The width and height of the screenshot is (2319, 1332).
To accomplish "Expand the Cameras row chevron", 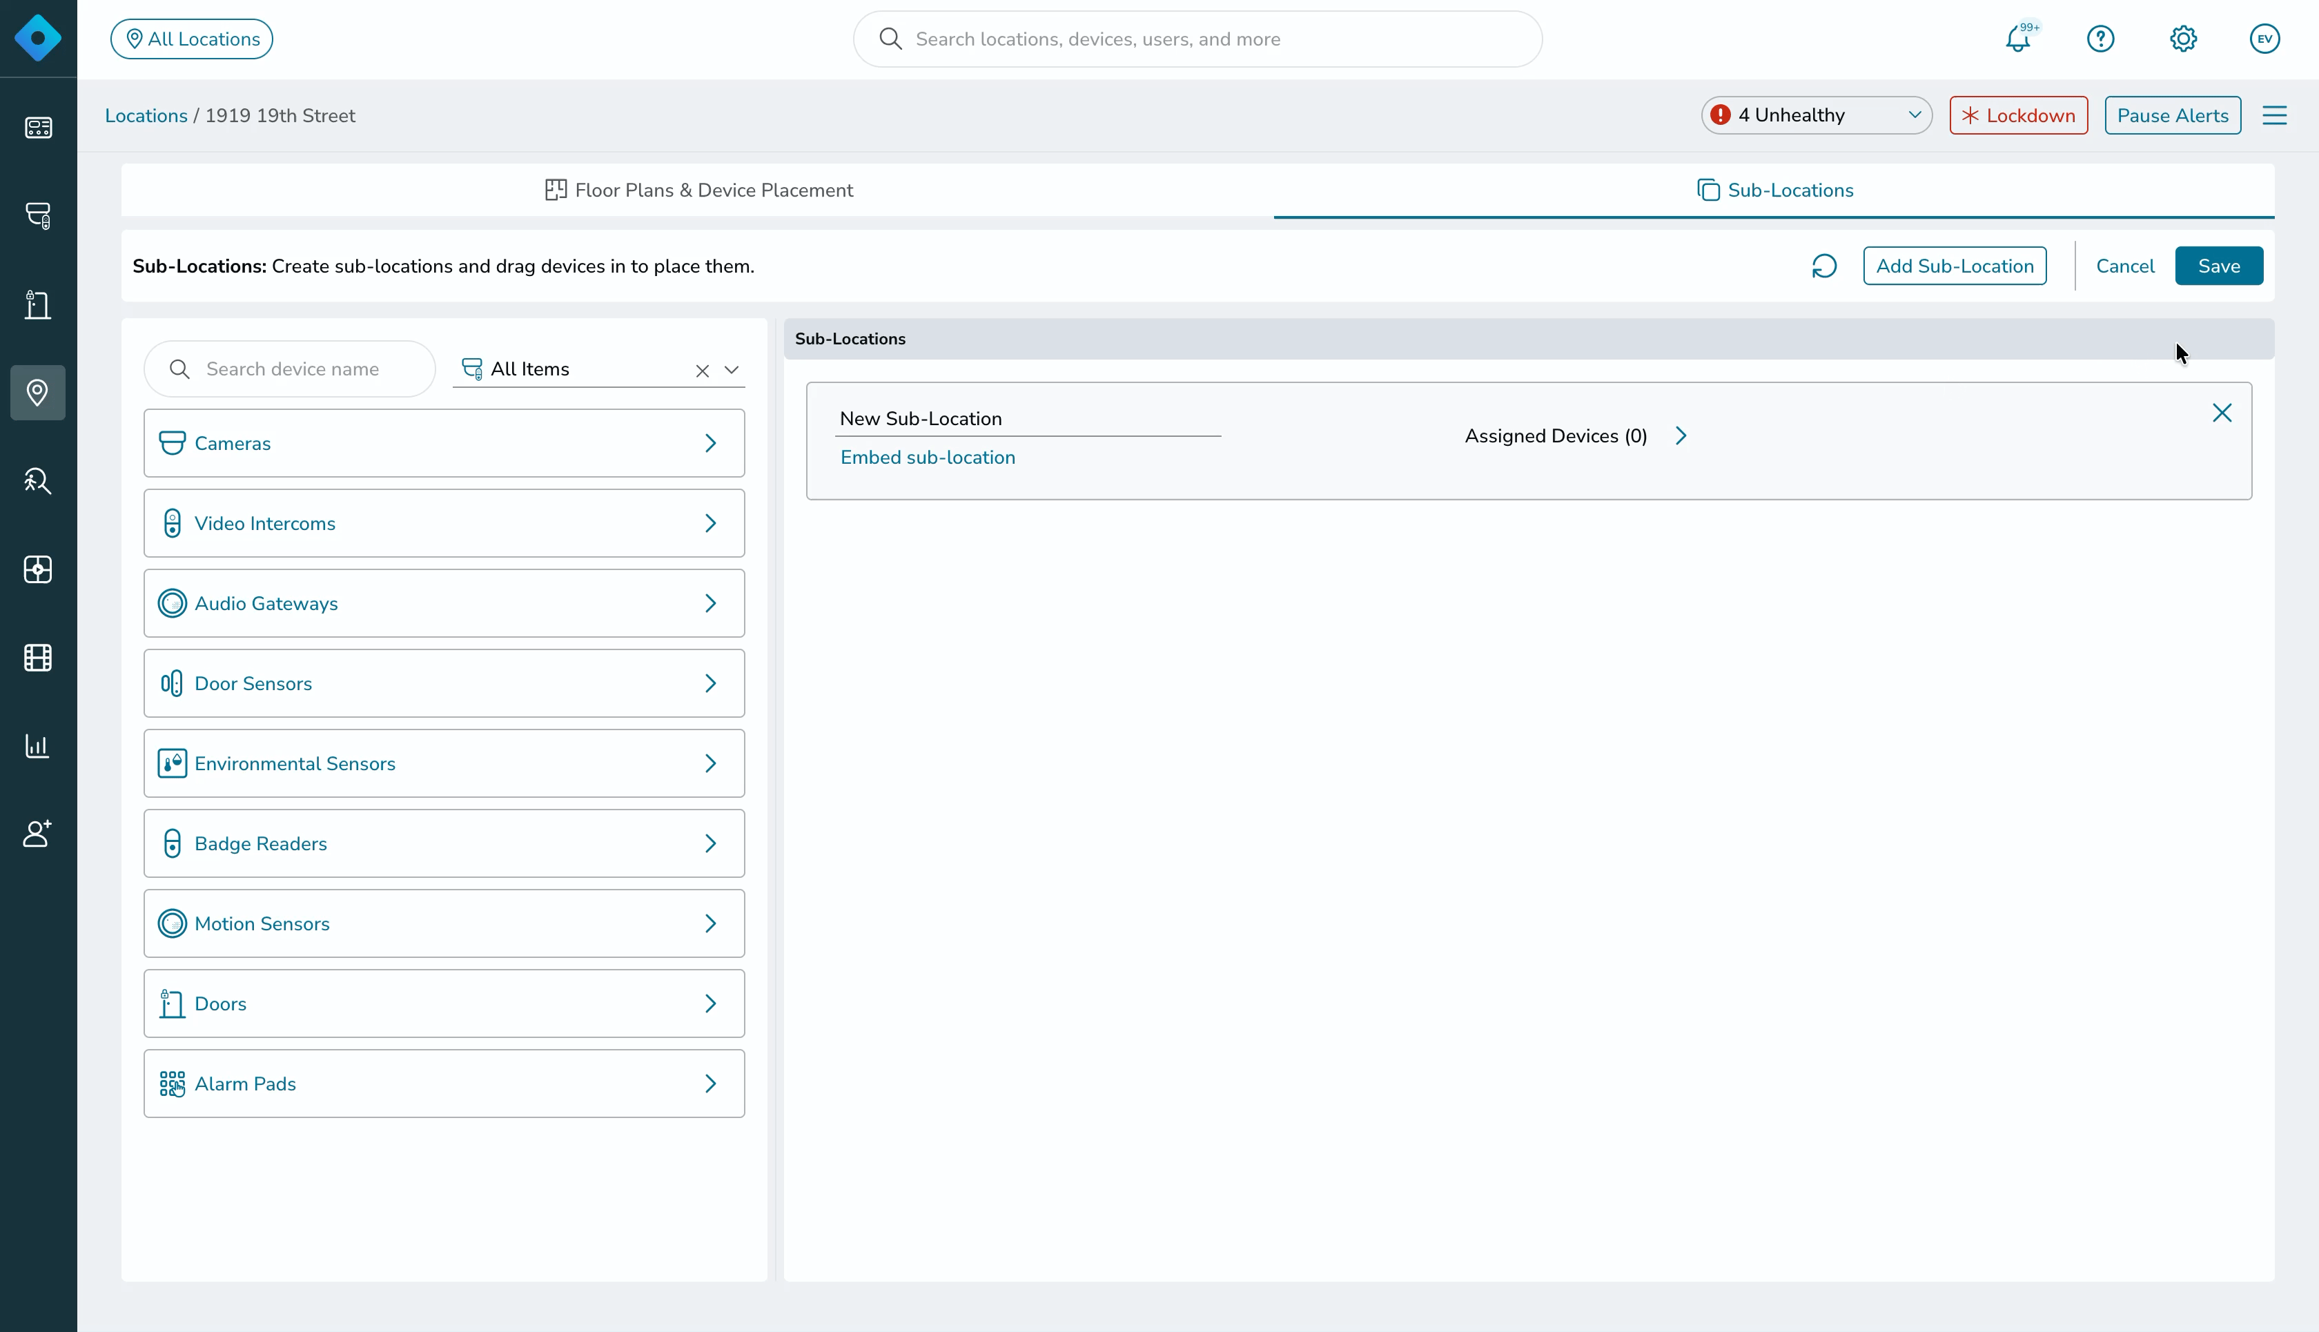I will (x=711, y=443).
